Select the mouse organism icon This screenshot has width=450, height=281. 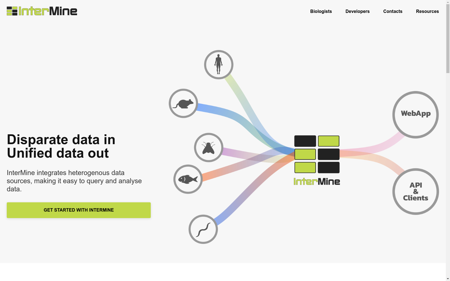pos(183,103)
